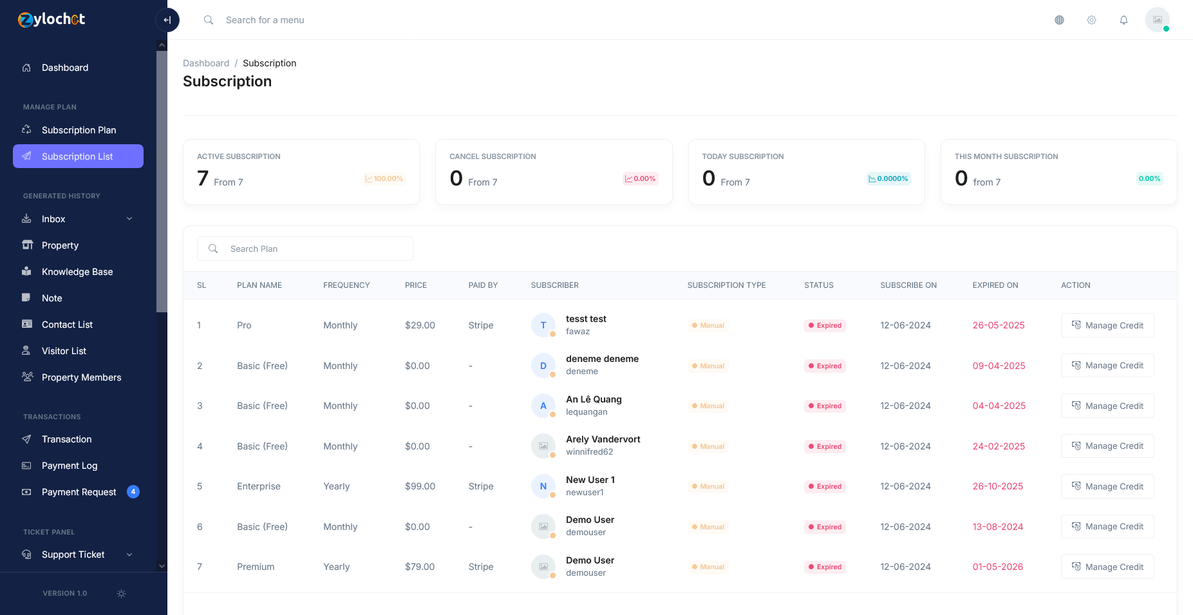Expand the Support Ticket submenu

(78, 554)
